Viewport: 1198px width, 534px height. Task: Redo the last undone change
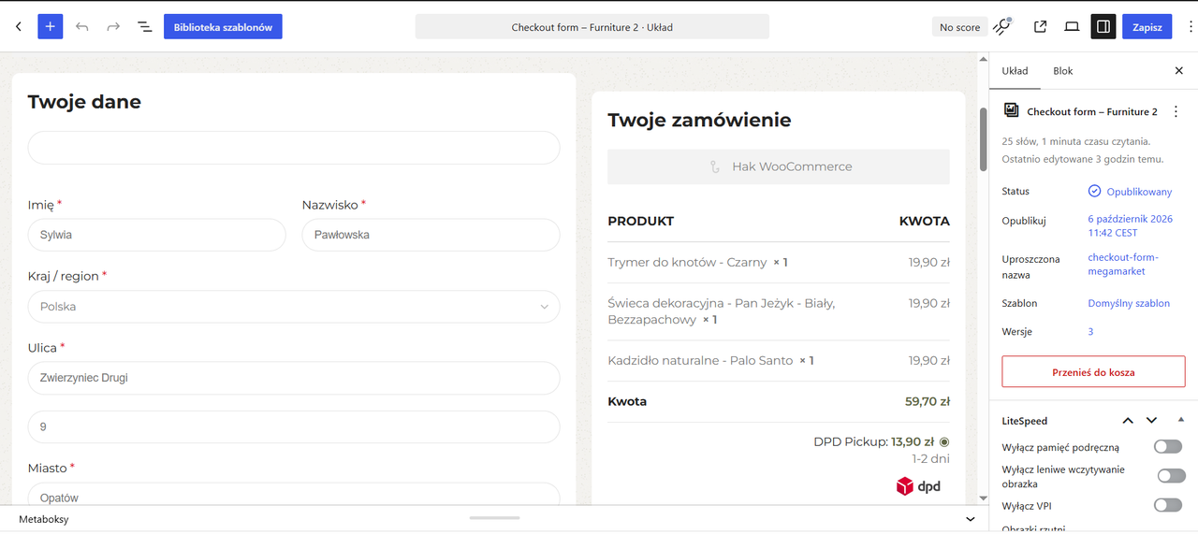[x=113, y=27]
